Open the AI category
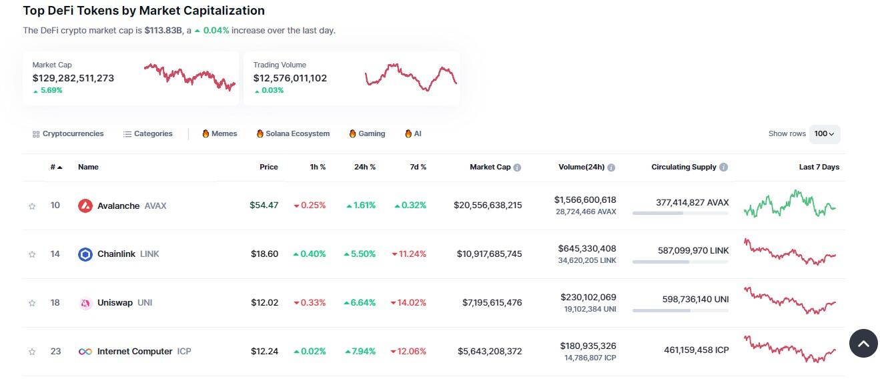The height and width of the screenshot is (379, 880). (x=413, y=133)
